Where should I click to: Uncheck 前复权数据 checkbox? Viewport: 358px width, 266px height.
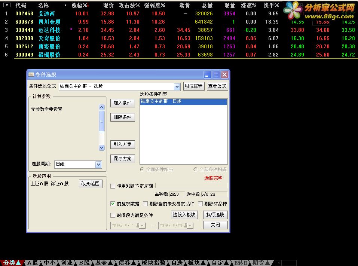113,204
